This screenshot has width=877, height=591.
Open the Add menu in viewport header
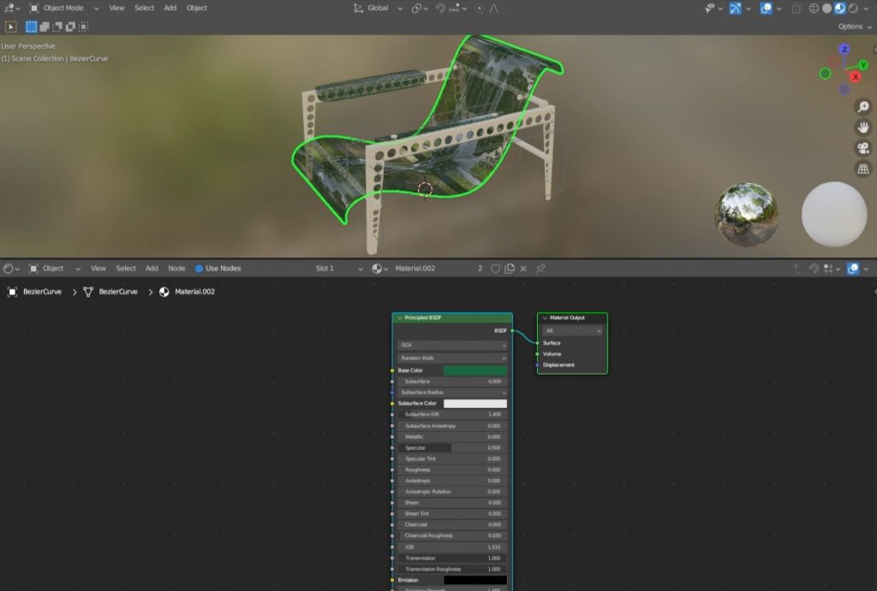[x=170, y=8]
